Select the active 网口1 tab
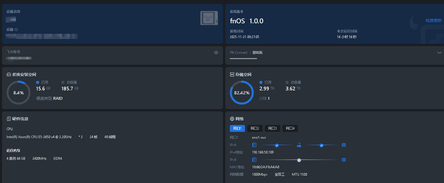The height and width of the screenshot is (183, 444). pos(237,128)
